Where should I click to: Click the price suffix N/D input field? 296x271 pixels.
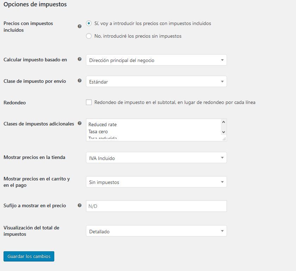click(x=156, y=206)
